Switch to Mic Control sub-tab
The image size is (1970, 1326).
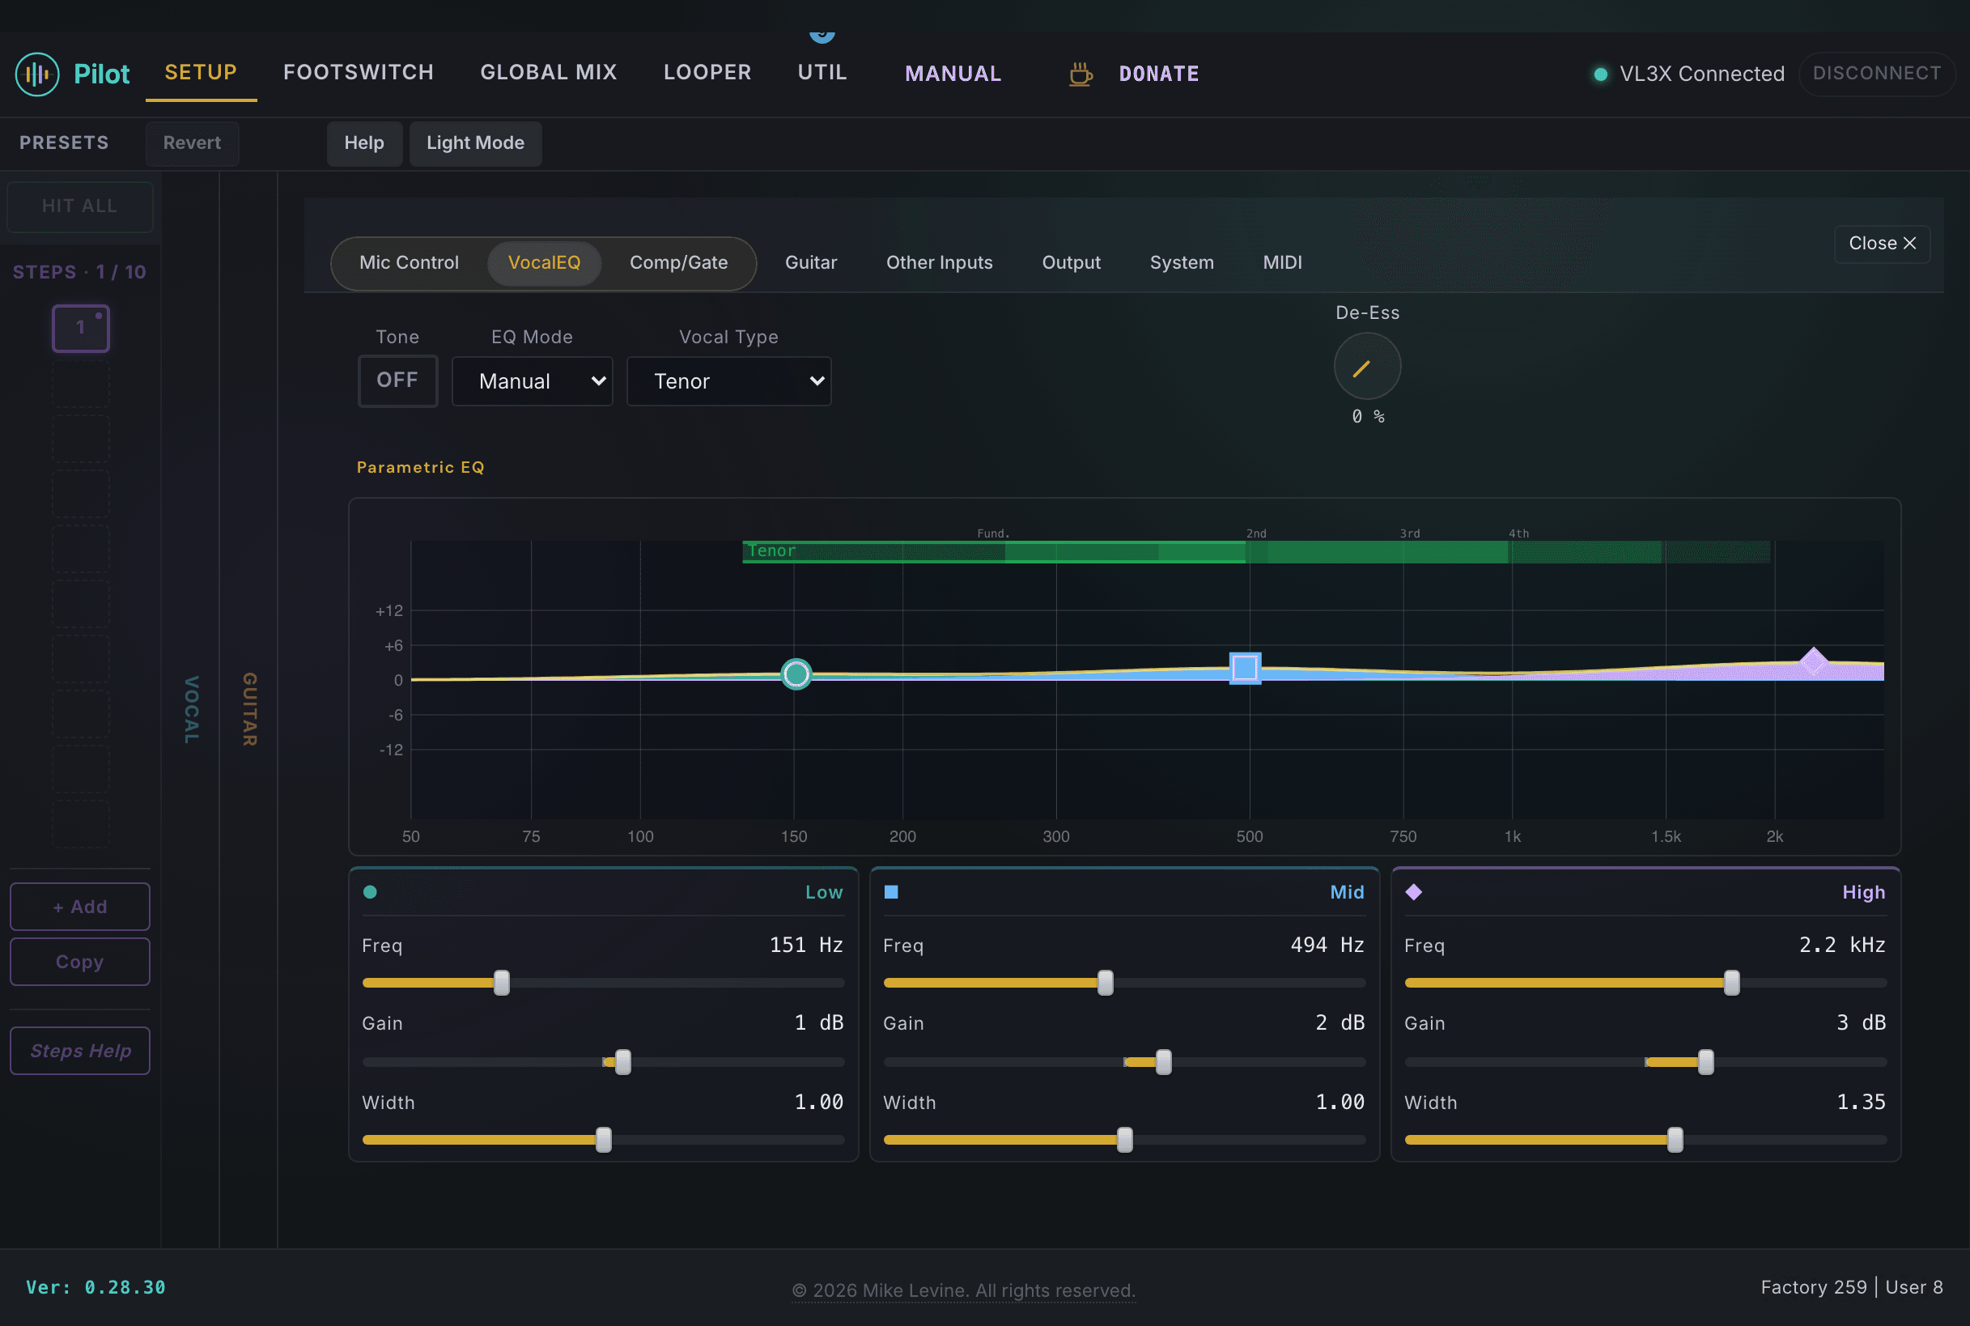410,263
